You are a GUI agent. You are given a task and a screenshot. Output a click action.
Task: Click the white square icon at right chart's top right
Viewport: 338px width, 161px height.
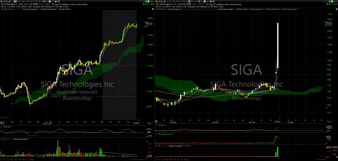pos(332,1)
